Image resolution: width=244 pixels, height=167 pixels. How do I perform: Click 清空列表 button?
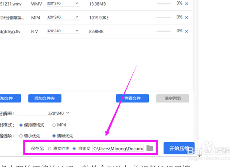pos(173,98)
